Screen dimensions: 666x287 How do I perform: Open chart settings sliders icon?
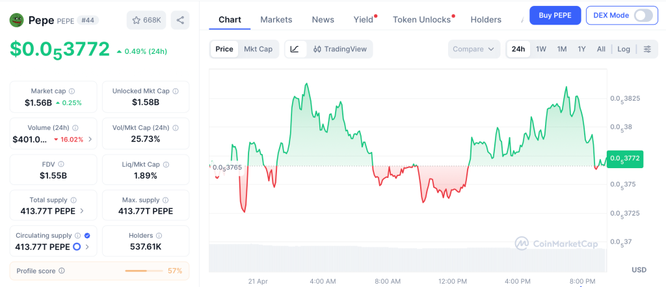pyautogui.click(x=647, y=49)
